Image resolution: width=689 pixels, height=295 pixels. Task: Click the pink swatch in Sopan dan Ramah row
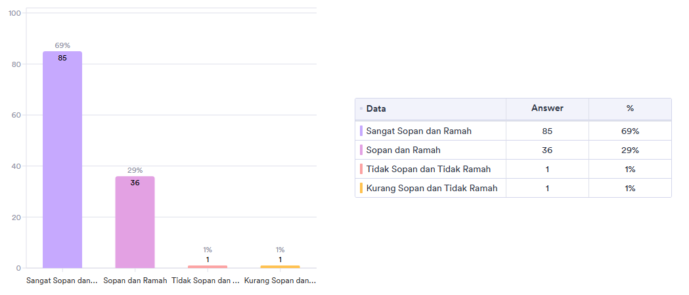(x=361, y=150)
